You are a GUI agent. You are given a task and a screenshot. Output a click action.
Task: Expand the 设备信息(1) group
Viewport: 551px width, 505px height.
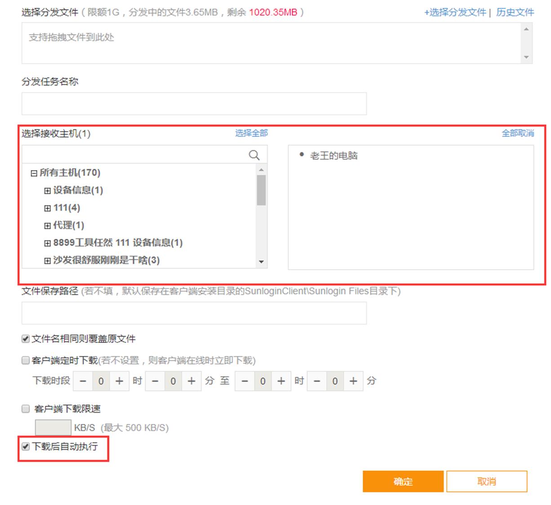point(47,191)
